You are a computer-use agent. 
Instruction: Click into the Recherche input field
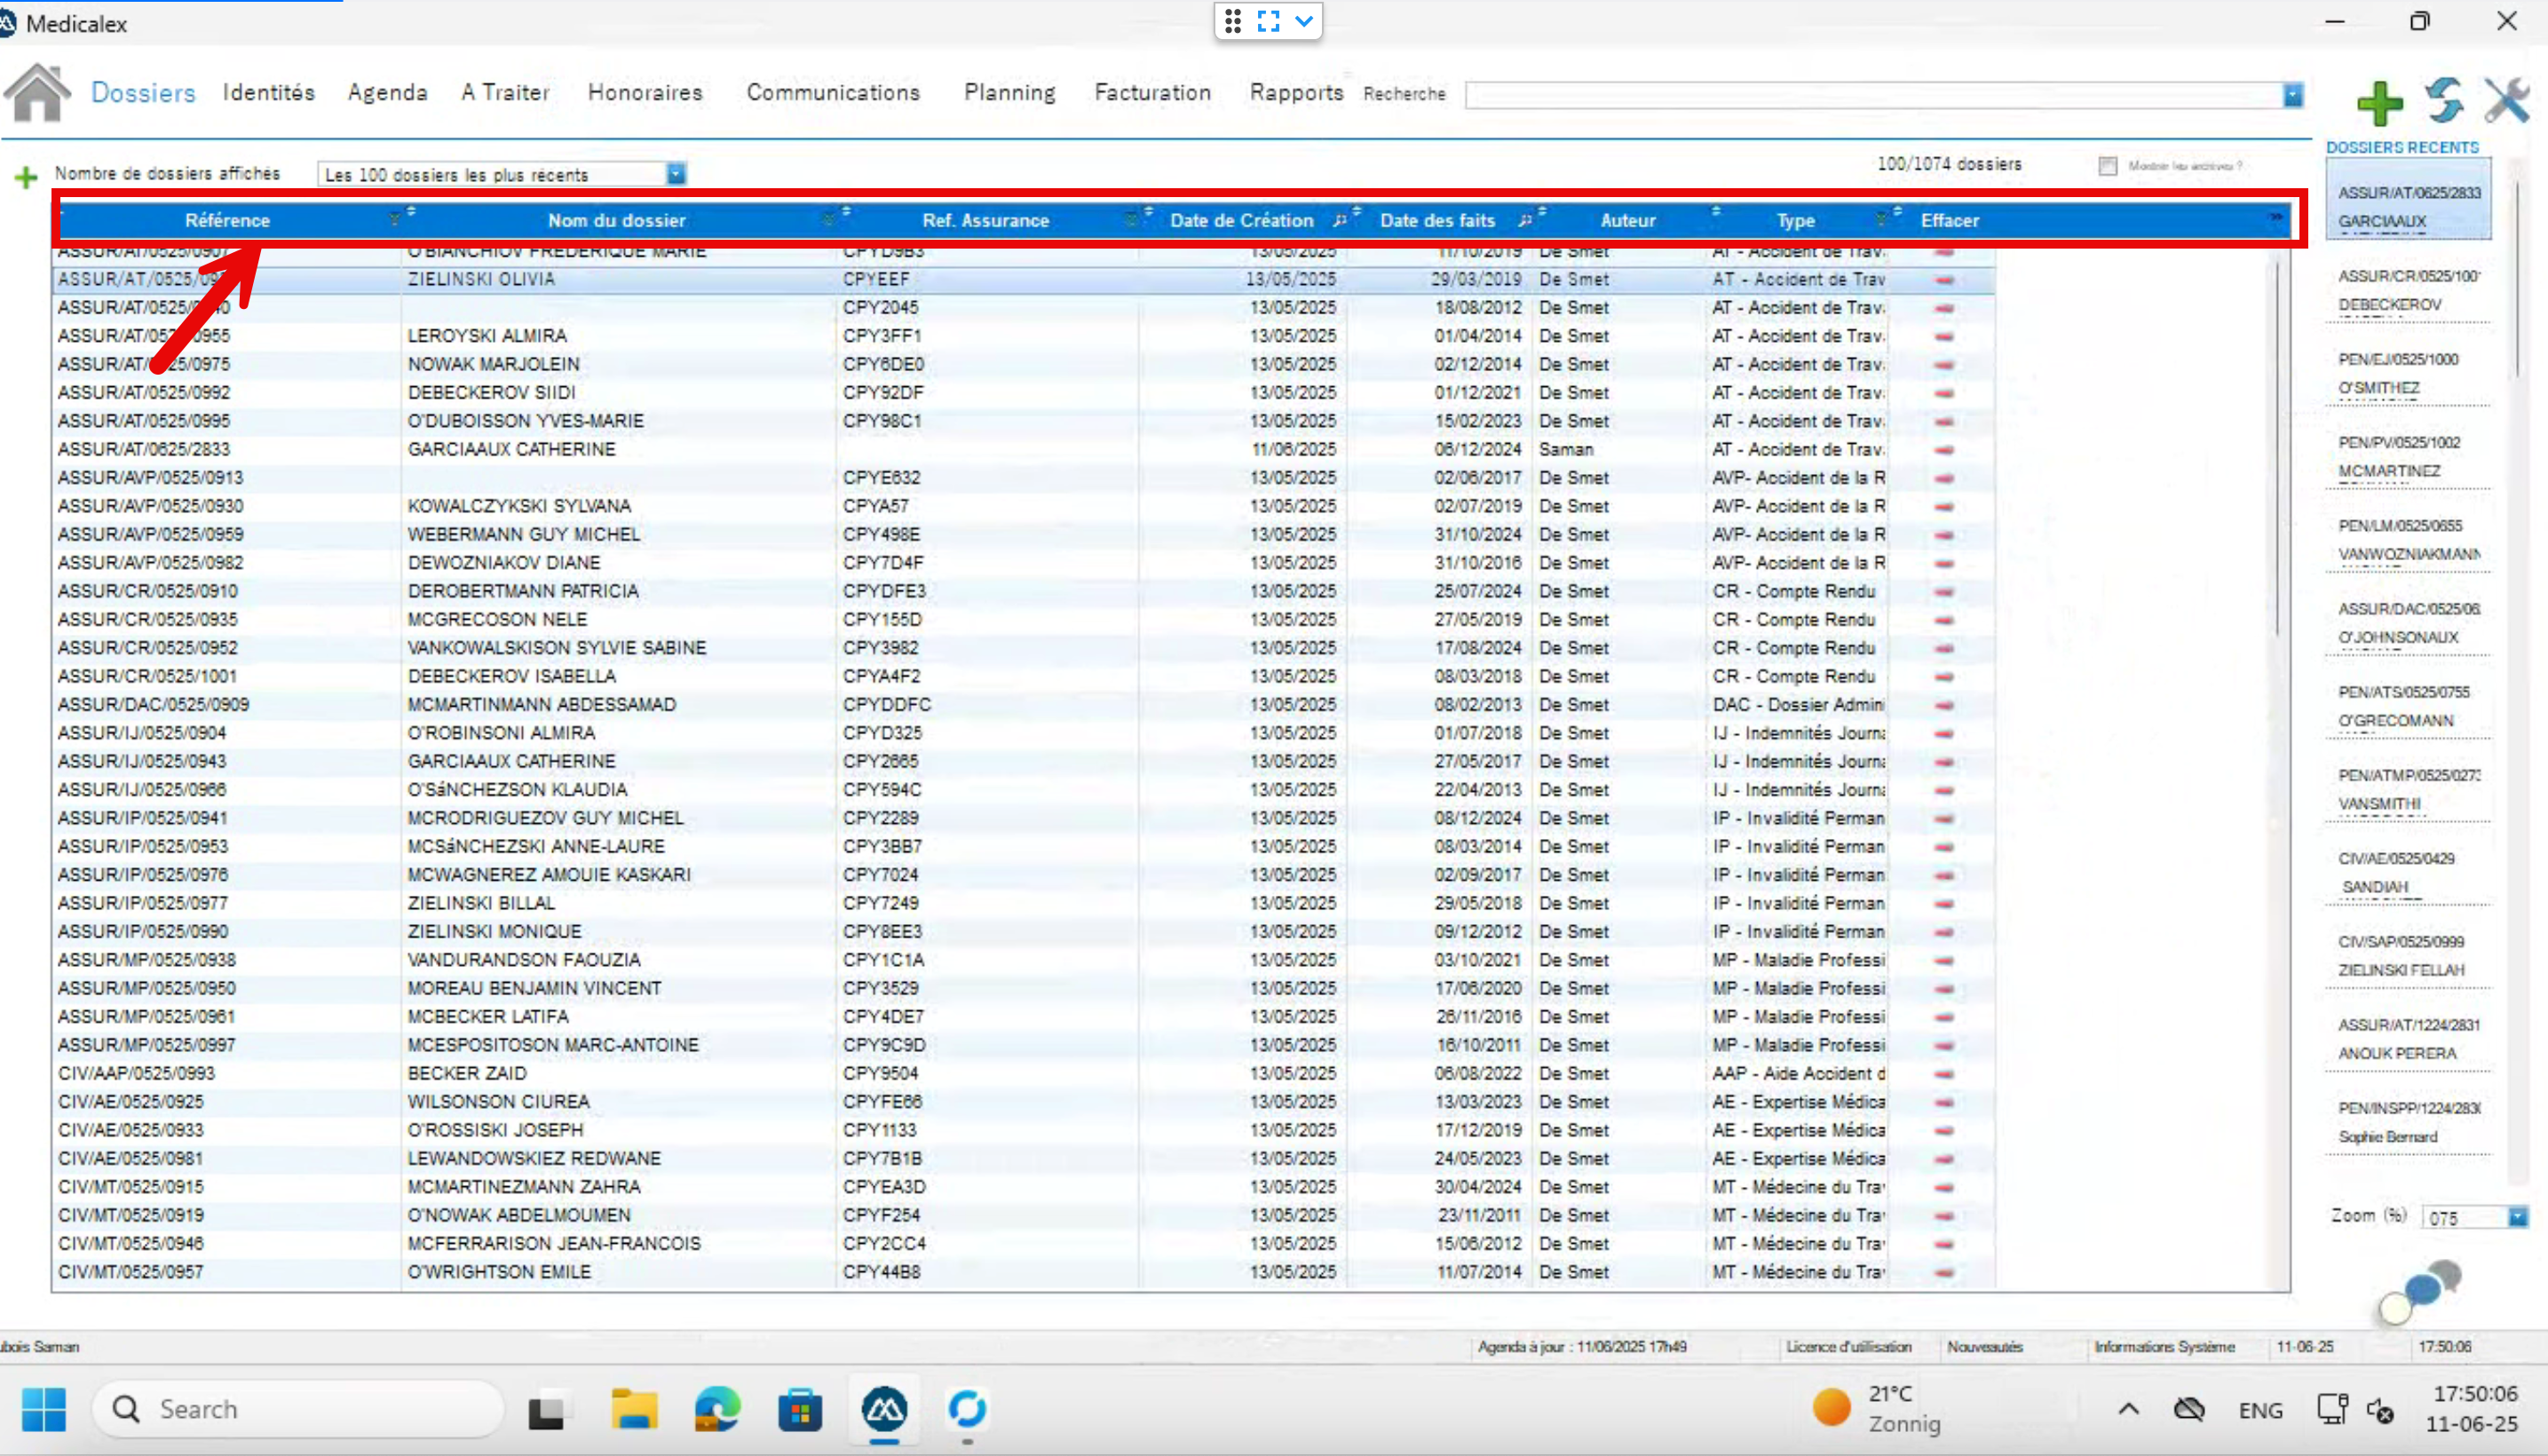[x=1870, y=95]
